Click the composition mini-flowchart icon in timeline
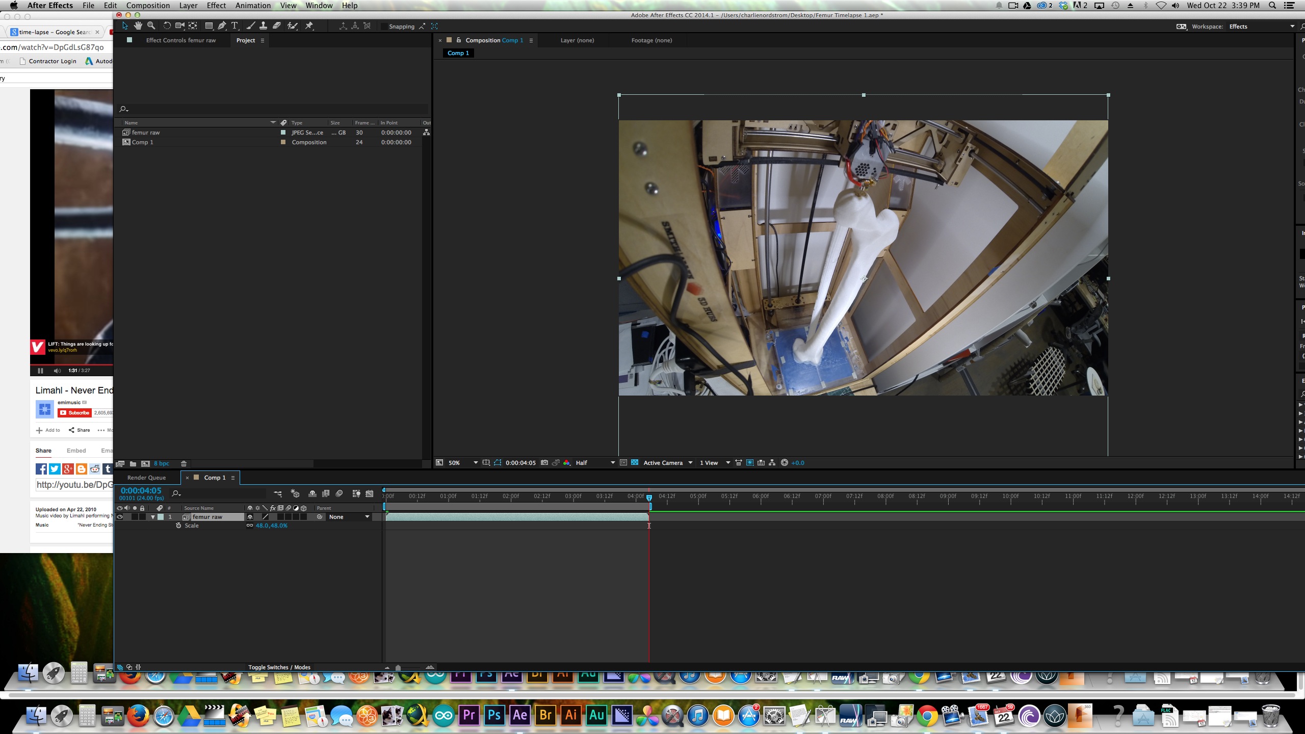Viewport: 1305px width, 734px height. click(x=278, y=493)
